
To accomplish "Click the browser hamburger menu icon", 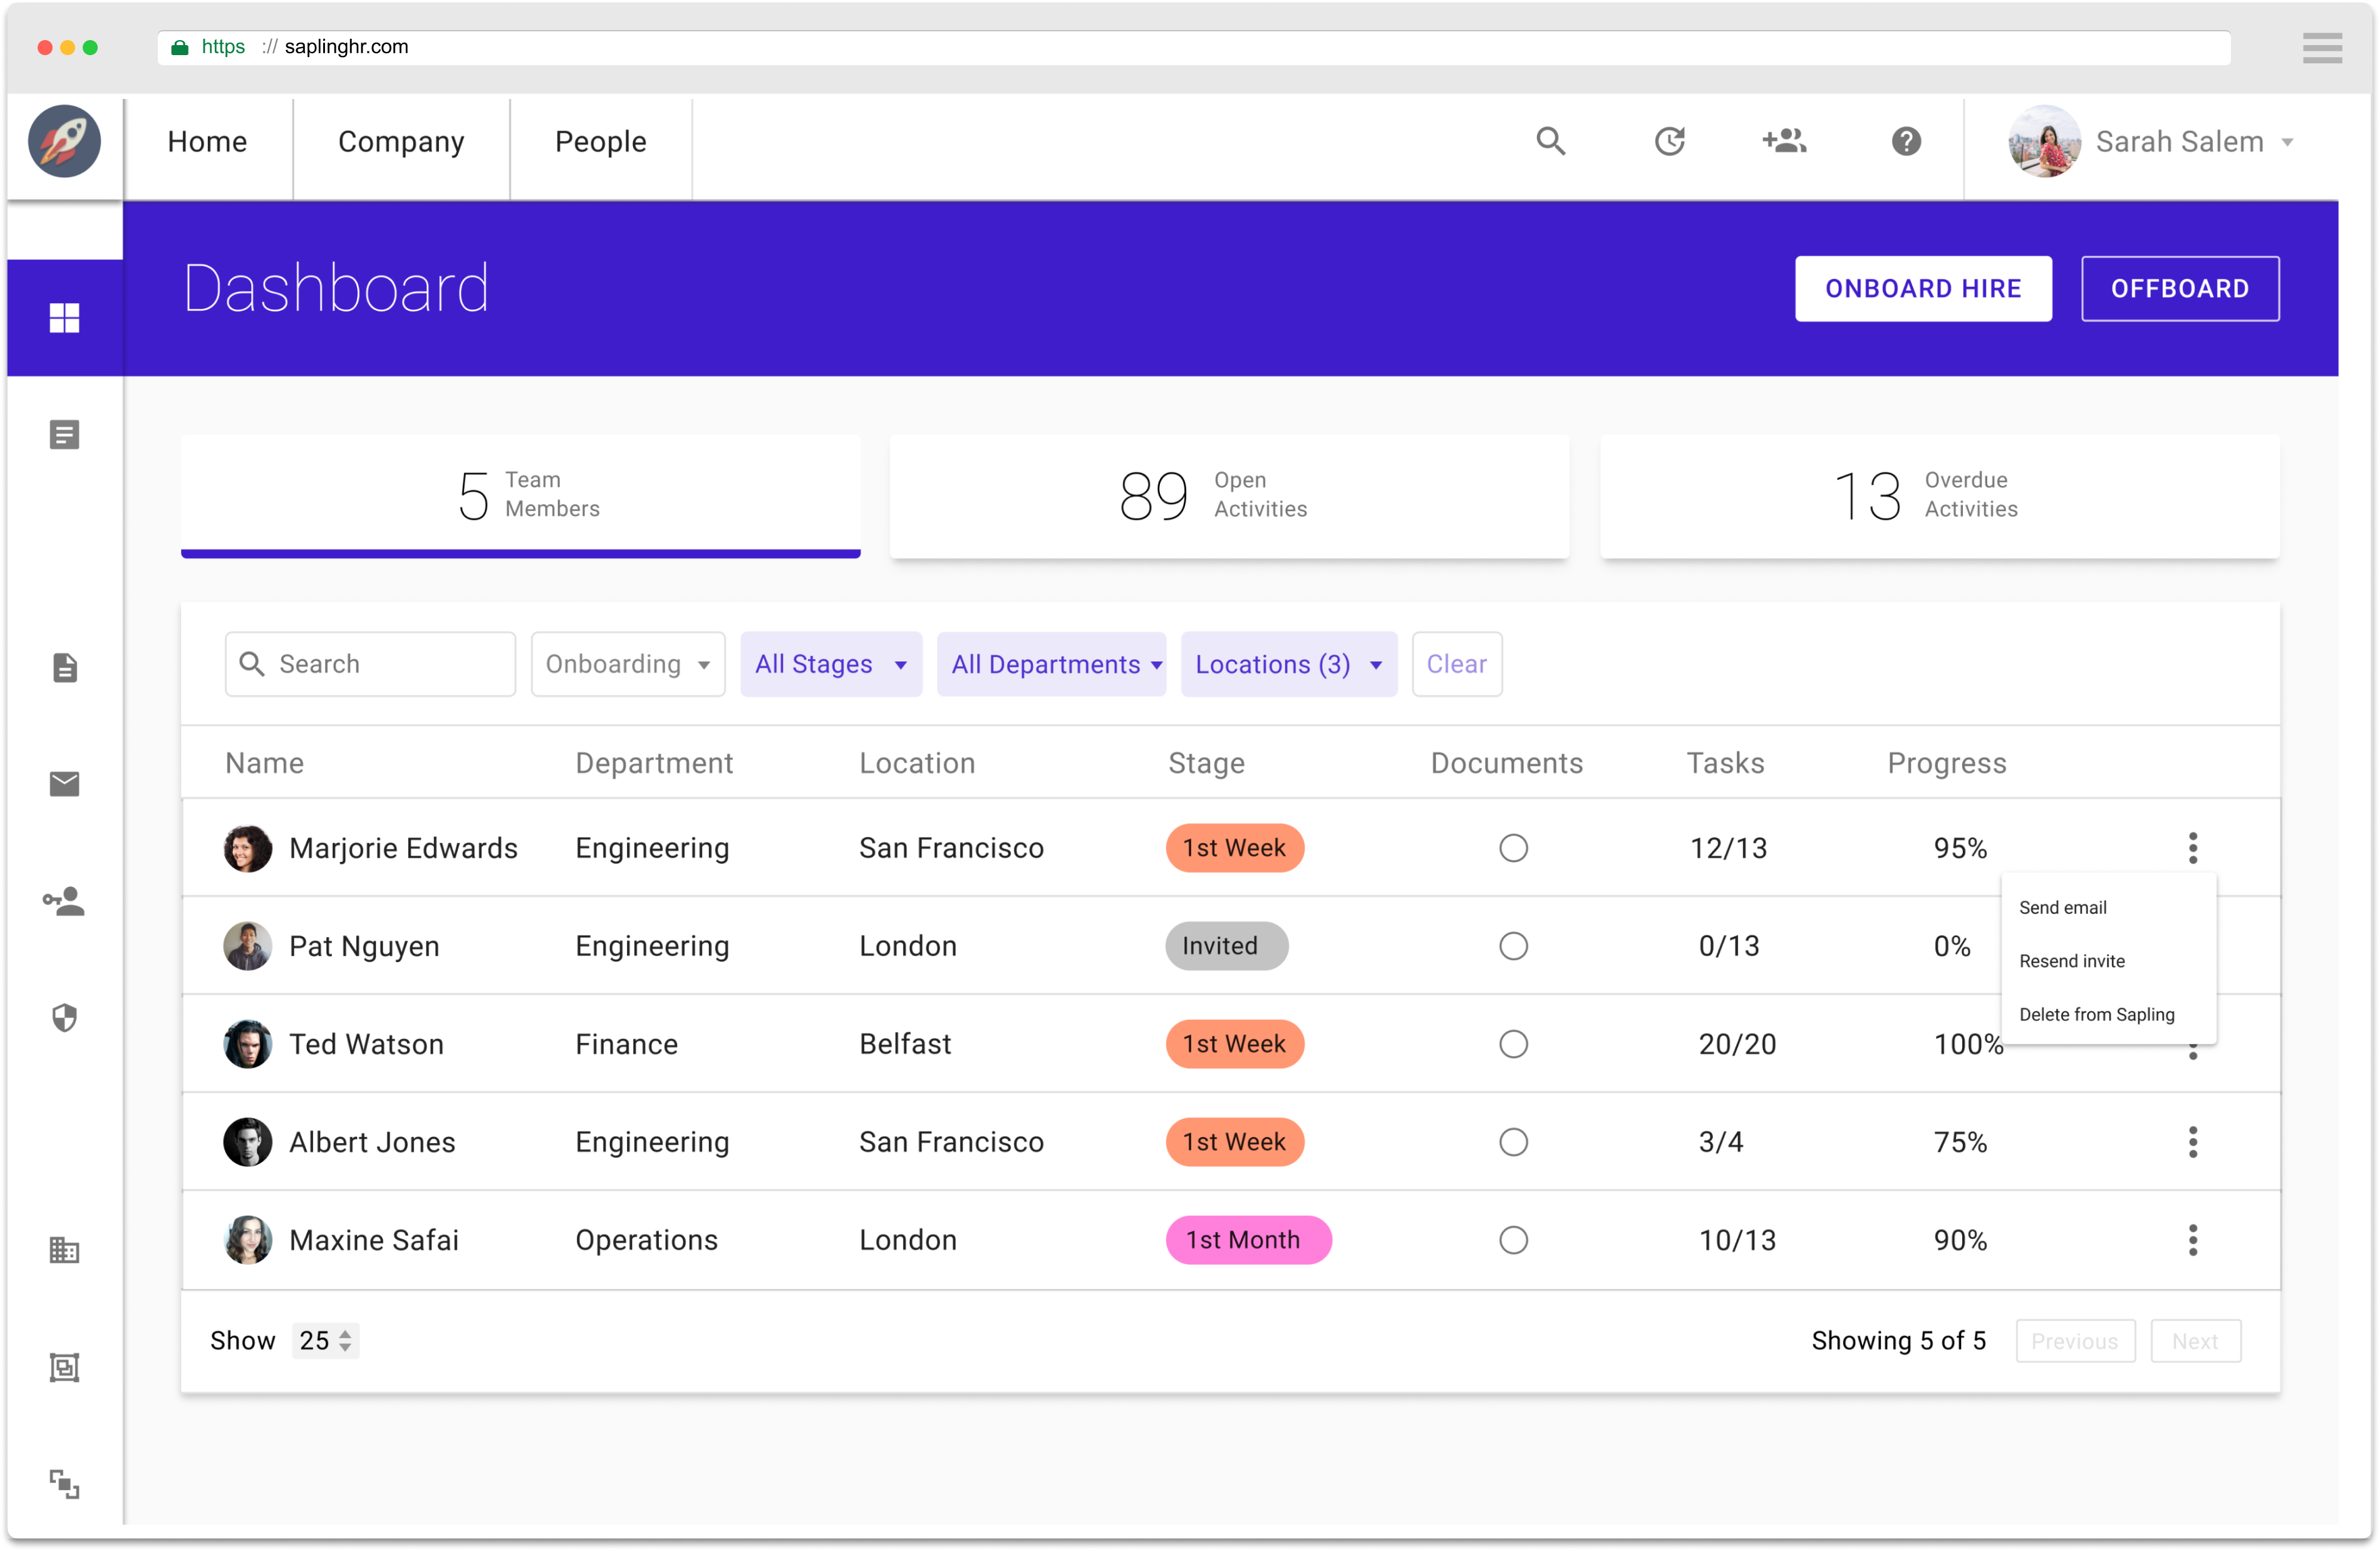I will pos(2322,48).
